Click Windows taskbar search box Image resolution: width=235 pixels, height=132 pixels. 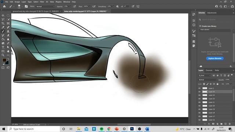[34, 129]
